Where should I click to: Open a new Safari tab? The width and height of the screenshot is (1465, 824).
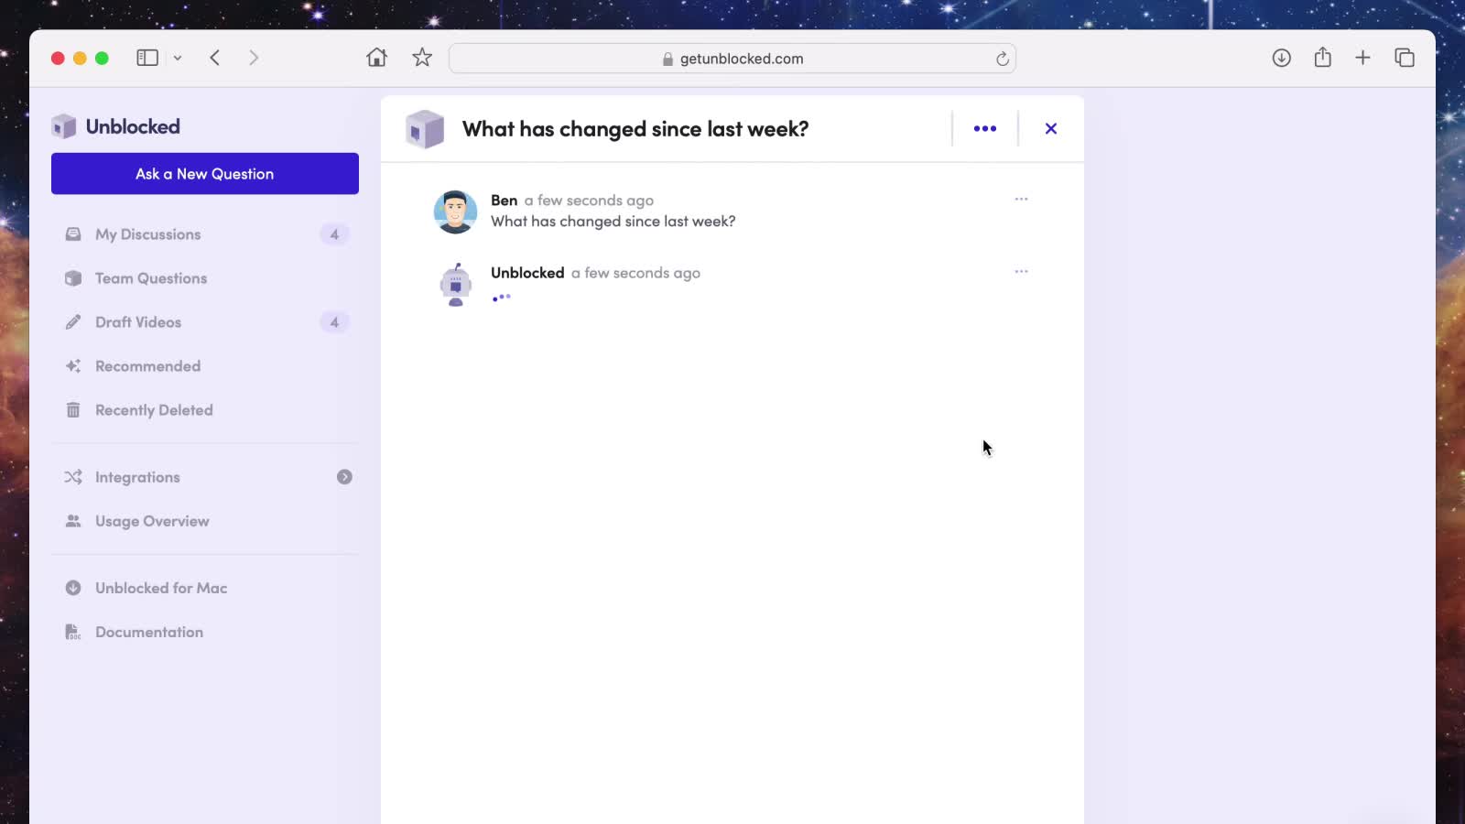[x=1363, y=58]
